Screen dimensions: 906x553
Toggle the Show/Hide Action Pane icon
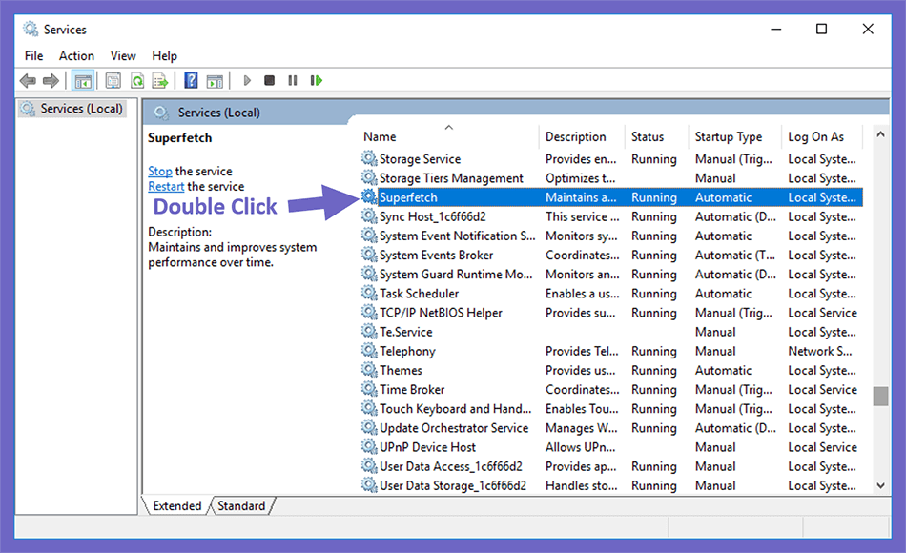(x=215, y=81)
